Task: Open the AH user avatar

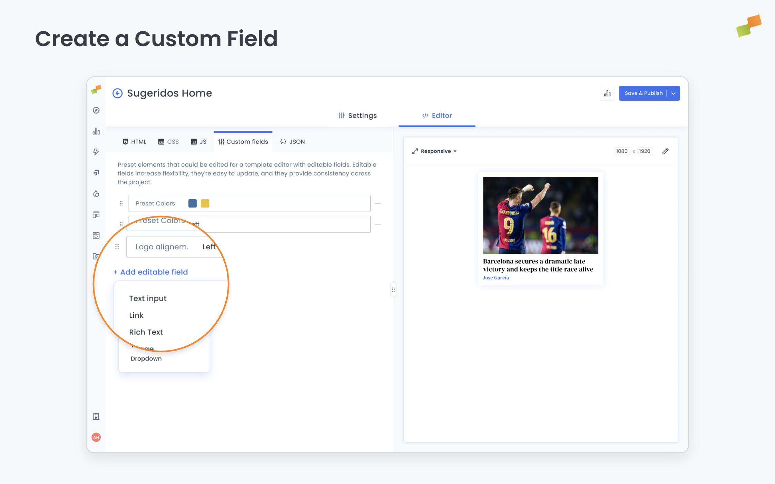Action: click(x=96, y=437)
